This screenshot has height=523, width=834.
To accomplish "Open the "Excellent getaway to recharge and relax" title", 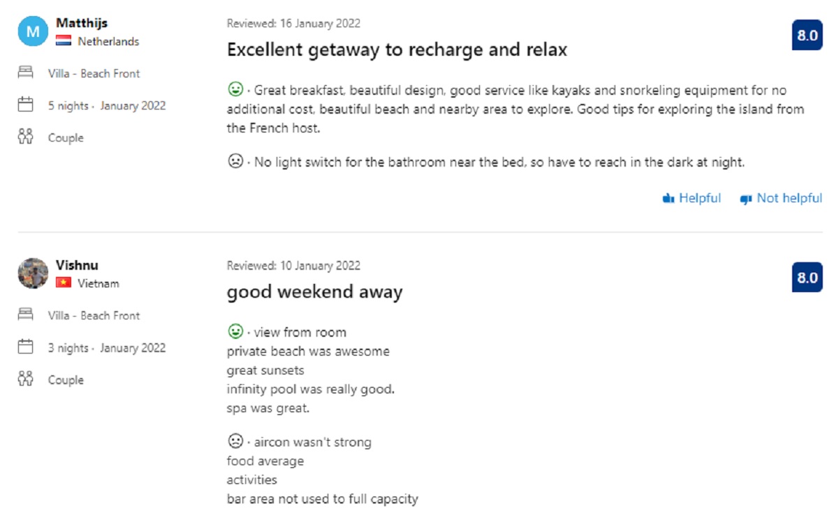I will click(397, 50).
